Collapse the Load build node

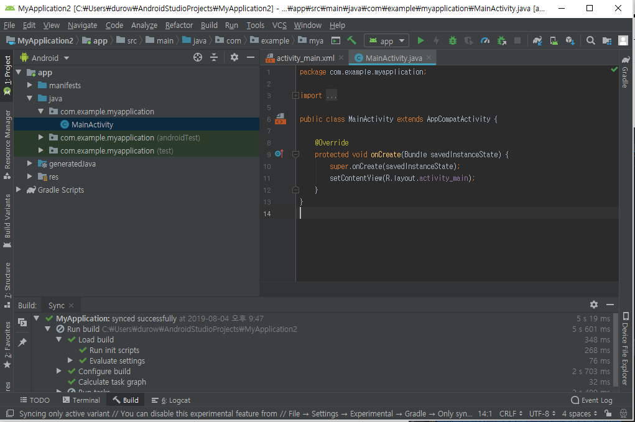[x=59, y=339]
